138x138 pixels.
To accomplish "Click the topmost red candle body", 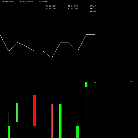I will point(34,110).
